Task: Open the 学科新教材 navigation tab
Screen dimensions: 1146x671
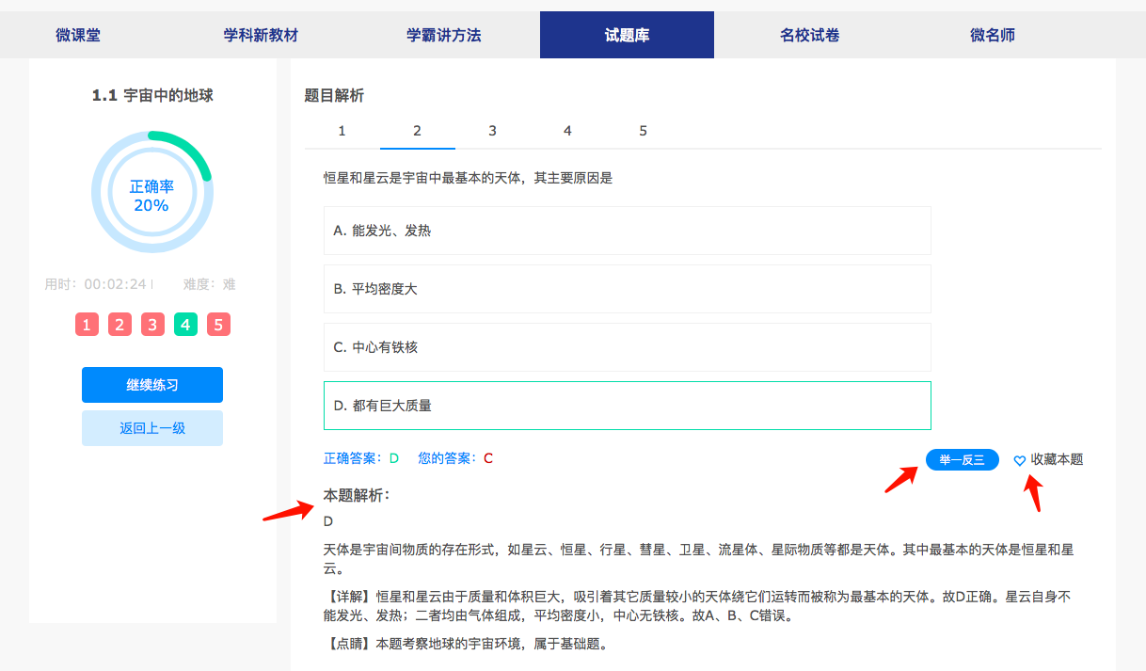Action: coord(261,36)
